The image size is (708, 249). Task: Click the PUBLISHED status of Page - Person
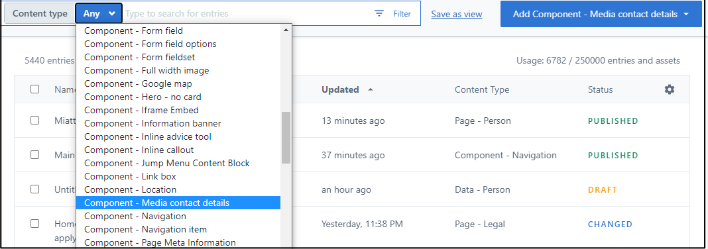click(613, 121)
